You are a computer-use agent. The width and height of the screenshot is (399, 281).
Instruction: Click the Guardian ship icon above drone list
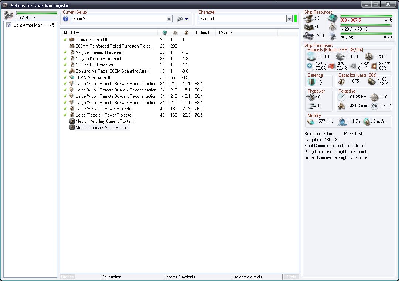click(9, 15)
